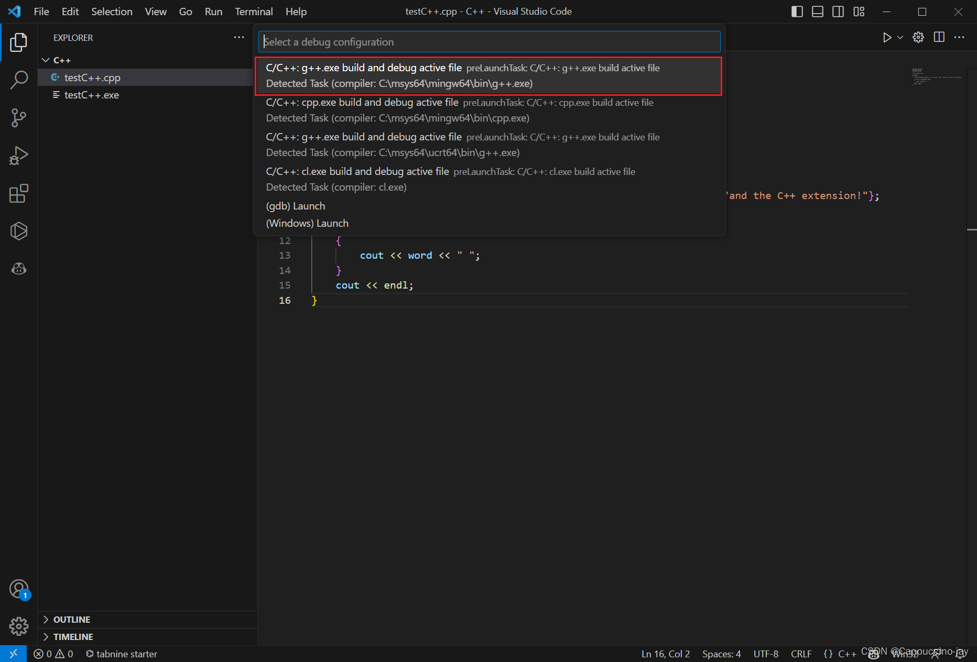Click the remote window indicator in status bar
977x662 pixels.
13,654
